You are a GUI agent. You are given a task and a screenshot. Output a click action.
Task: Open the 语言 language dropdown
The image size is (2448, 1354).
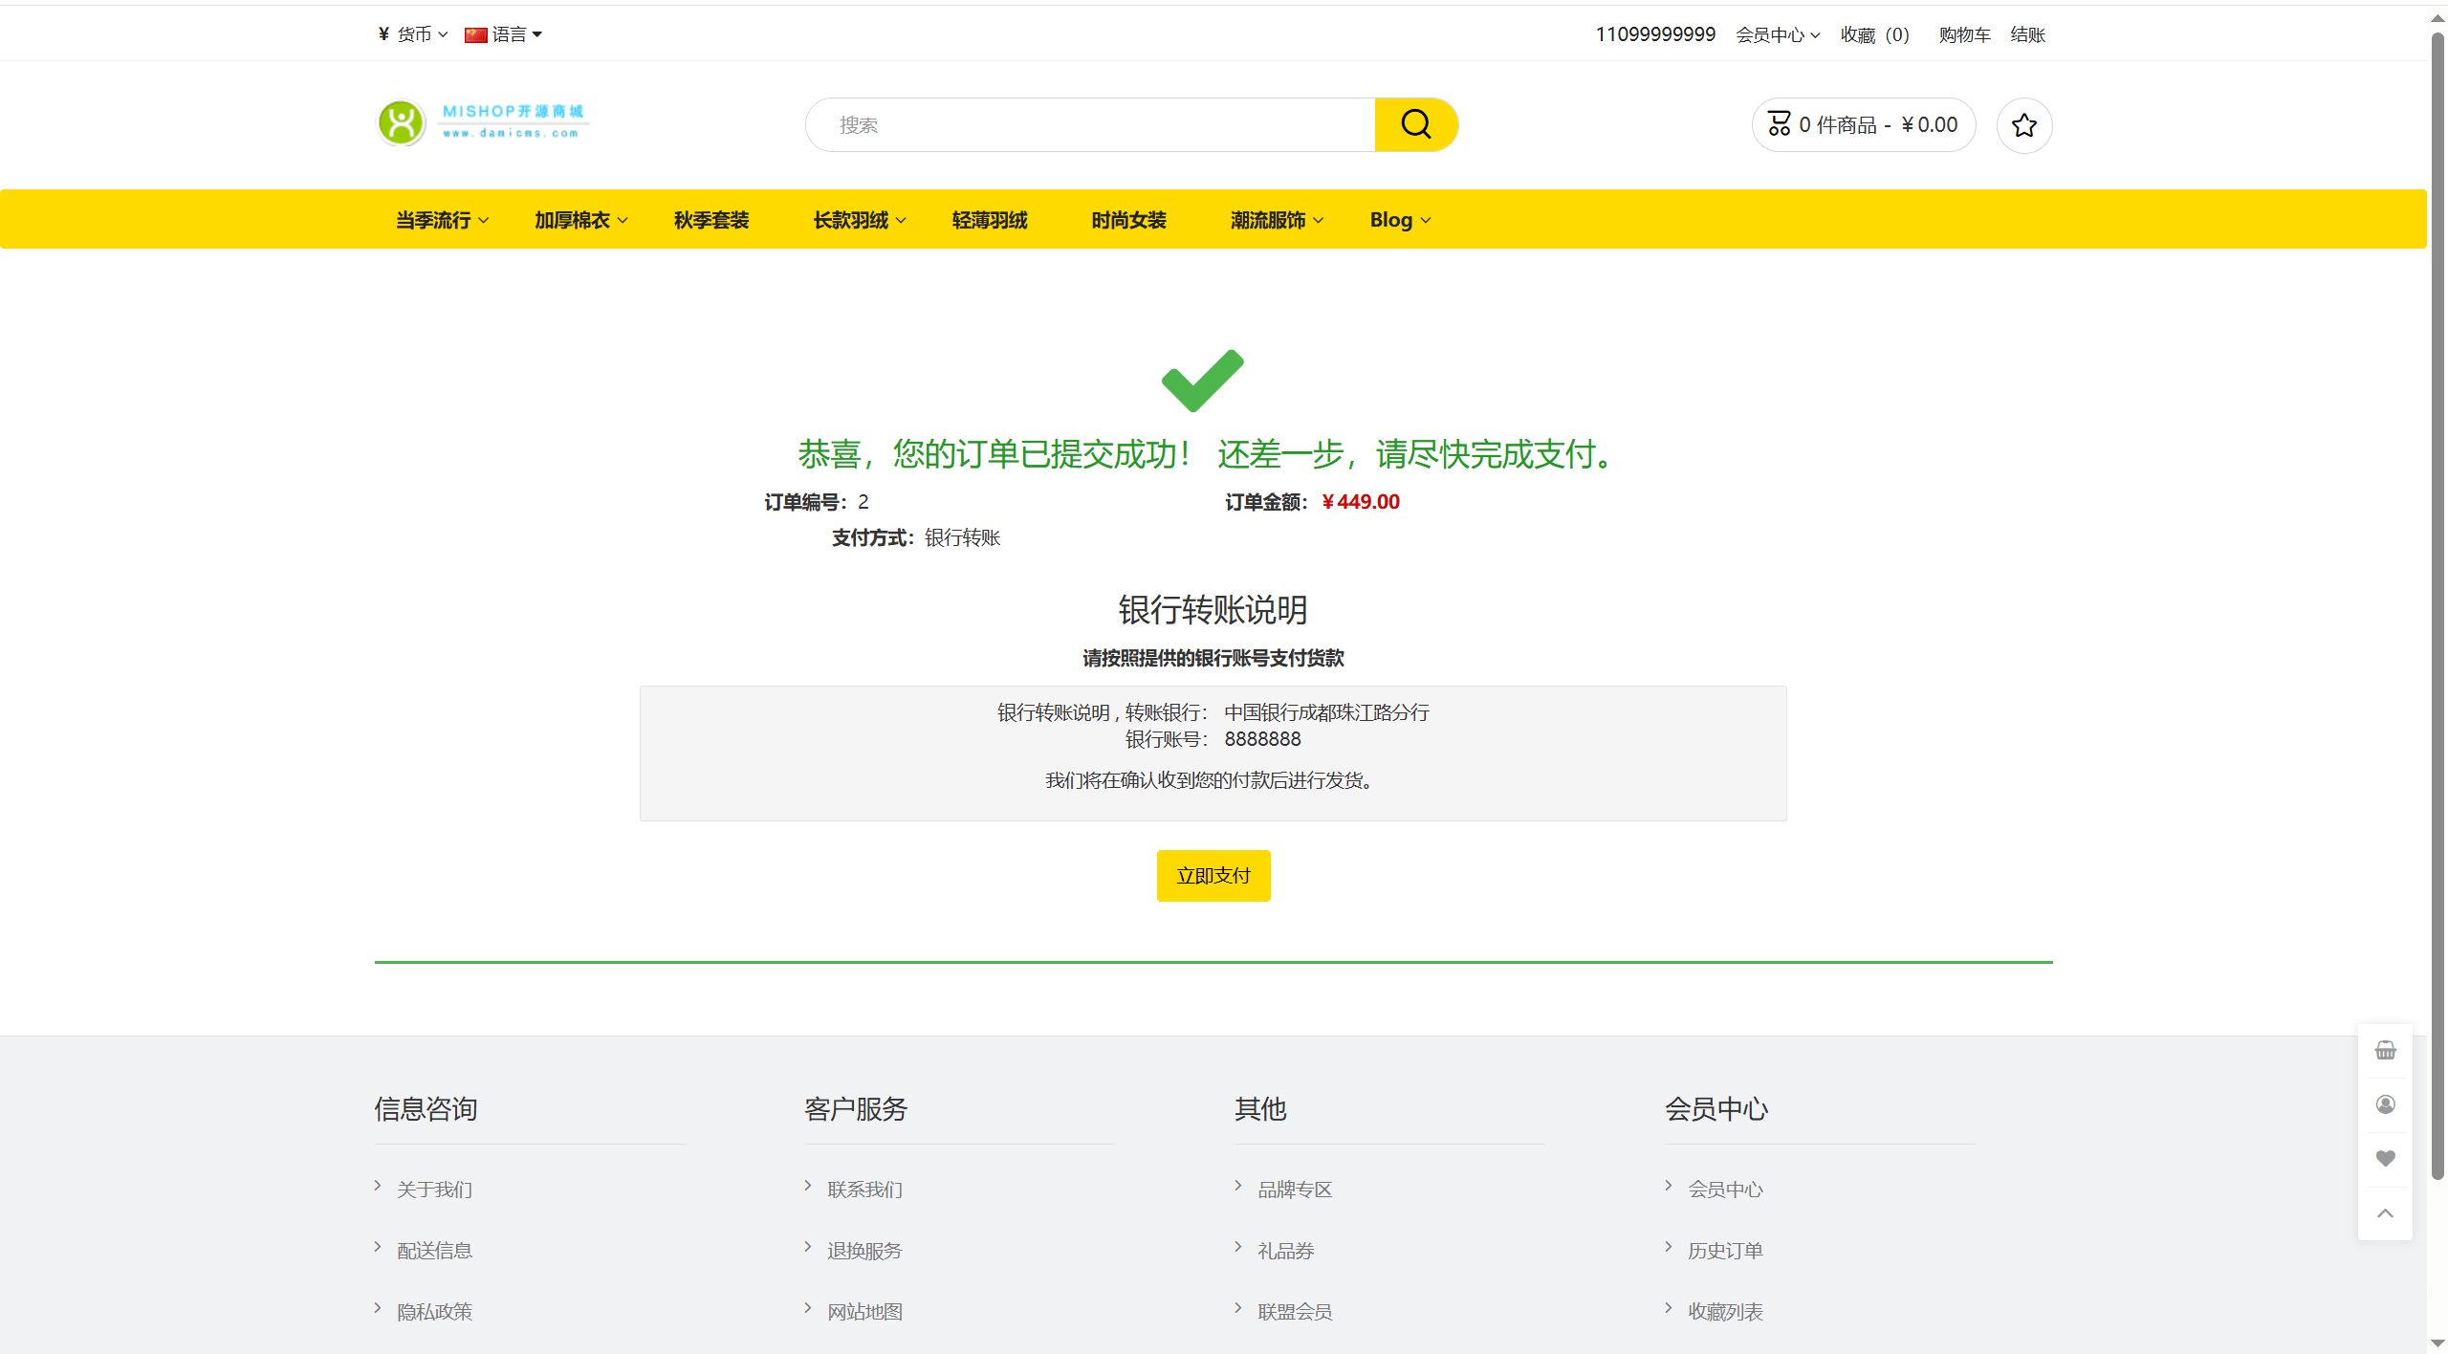point(504,34)
